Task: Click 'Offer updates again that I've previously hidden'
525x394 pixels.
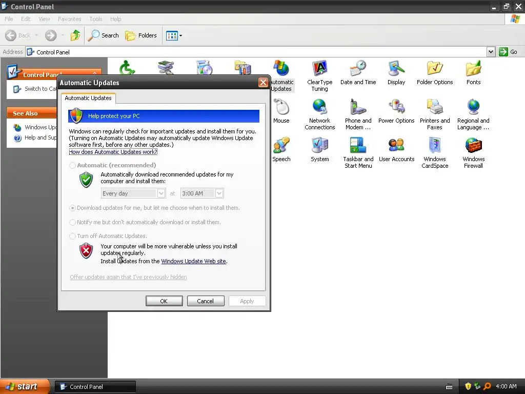Action: [x=128, y=277]
